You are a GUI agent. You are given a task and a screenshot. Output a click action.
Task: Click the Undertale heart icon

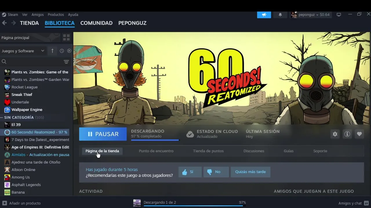click(x=7, y=102)
